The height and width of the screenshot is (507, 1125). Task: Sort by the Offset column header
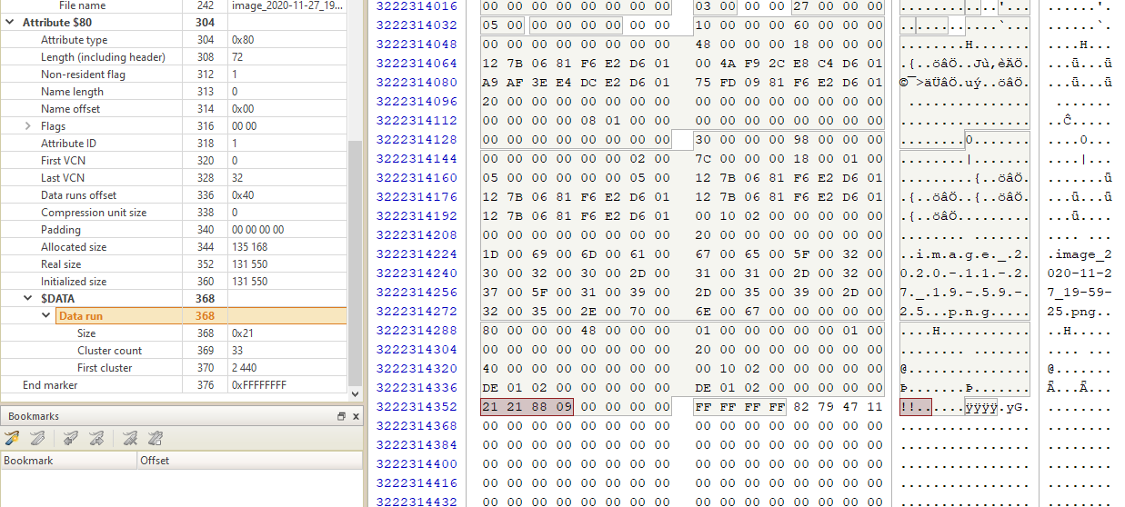(249, 461)
